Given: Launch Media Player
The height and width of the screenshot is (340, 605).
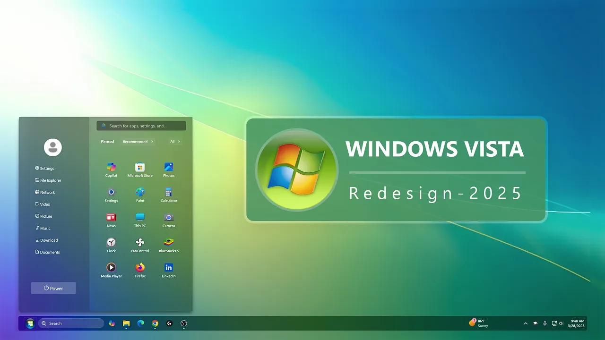Looking at the screenshot, I should pyautogui.click(x=111, y=270).
